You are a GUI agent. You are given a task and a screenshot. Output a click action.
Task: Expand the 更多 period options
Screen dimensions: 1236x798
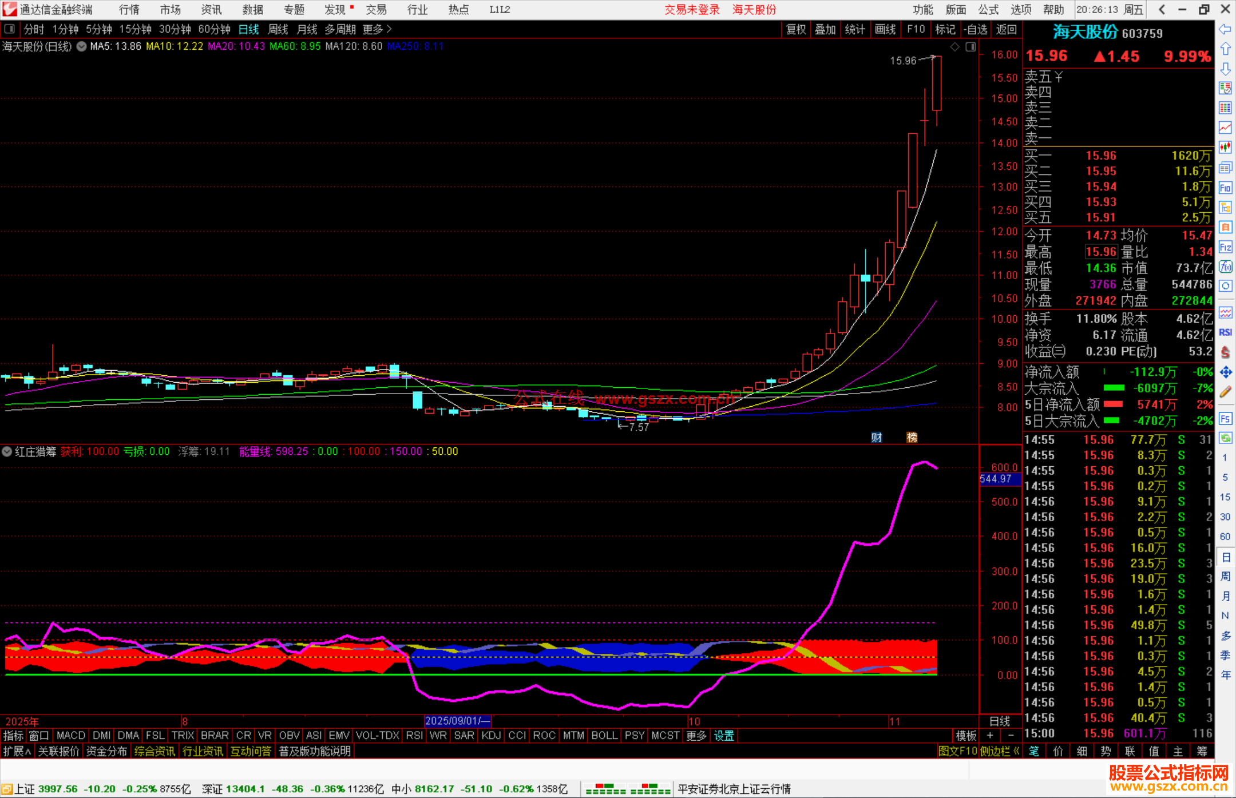click(377, 29)
